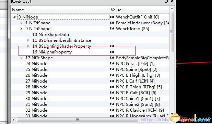Select the 24 NiNode row

[x=36, y=64]
